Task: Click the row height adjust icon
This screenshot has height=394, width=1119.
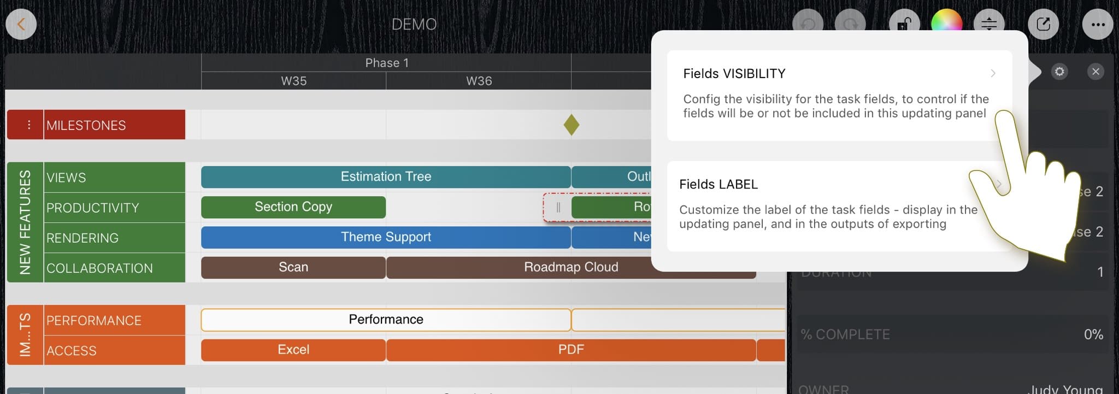Action: pyautogui.click(x=989, y=25)
